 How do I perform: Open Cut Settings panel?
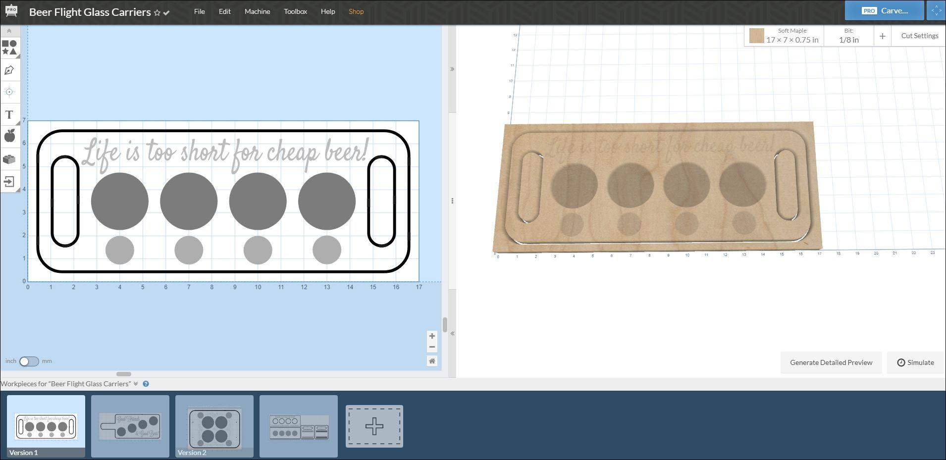point(919,36)
